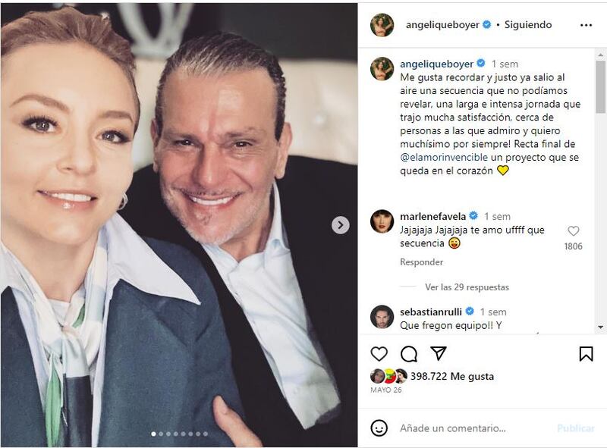The width and height of the screenshot is (607, 448).
Task: Open comments with speech bubble icon
Action: [409, 354]
